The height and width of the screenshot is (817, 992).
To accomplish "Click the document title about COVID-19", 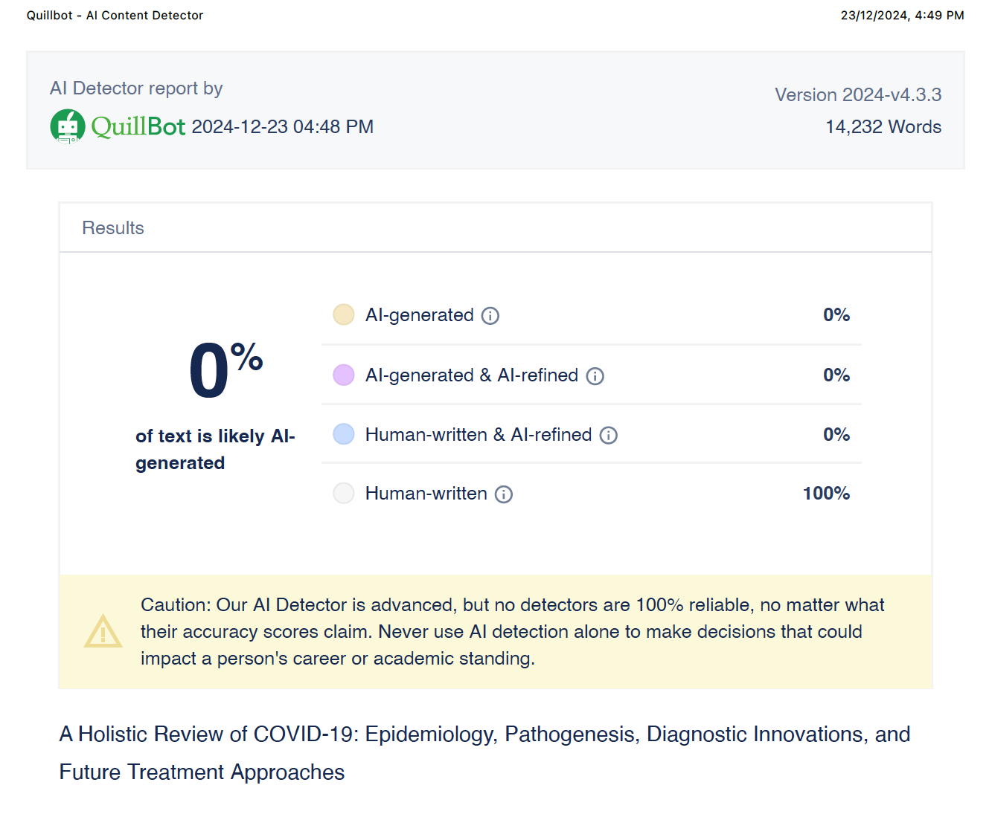I will [x=484, y=753].
